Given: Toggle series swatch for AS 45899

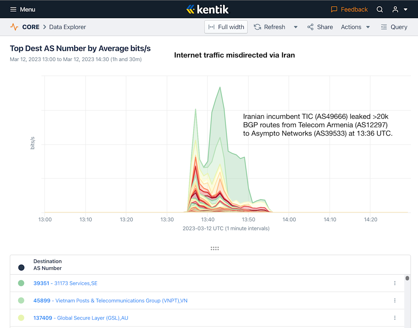Looking at the screenshot, I should click(21, 300).
